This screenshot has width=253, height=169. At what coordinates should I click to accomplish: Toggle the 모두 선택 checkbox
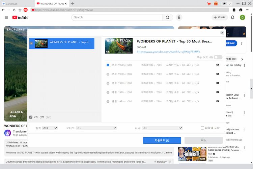(31, 117)
